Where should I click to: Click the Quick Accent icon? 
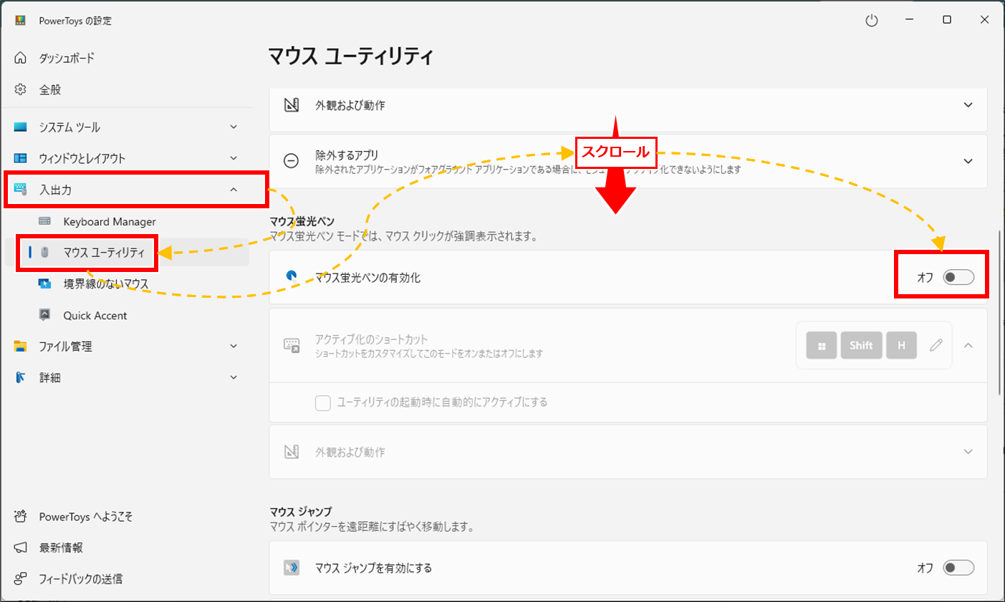point(45,315)
